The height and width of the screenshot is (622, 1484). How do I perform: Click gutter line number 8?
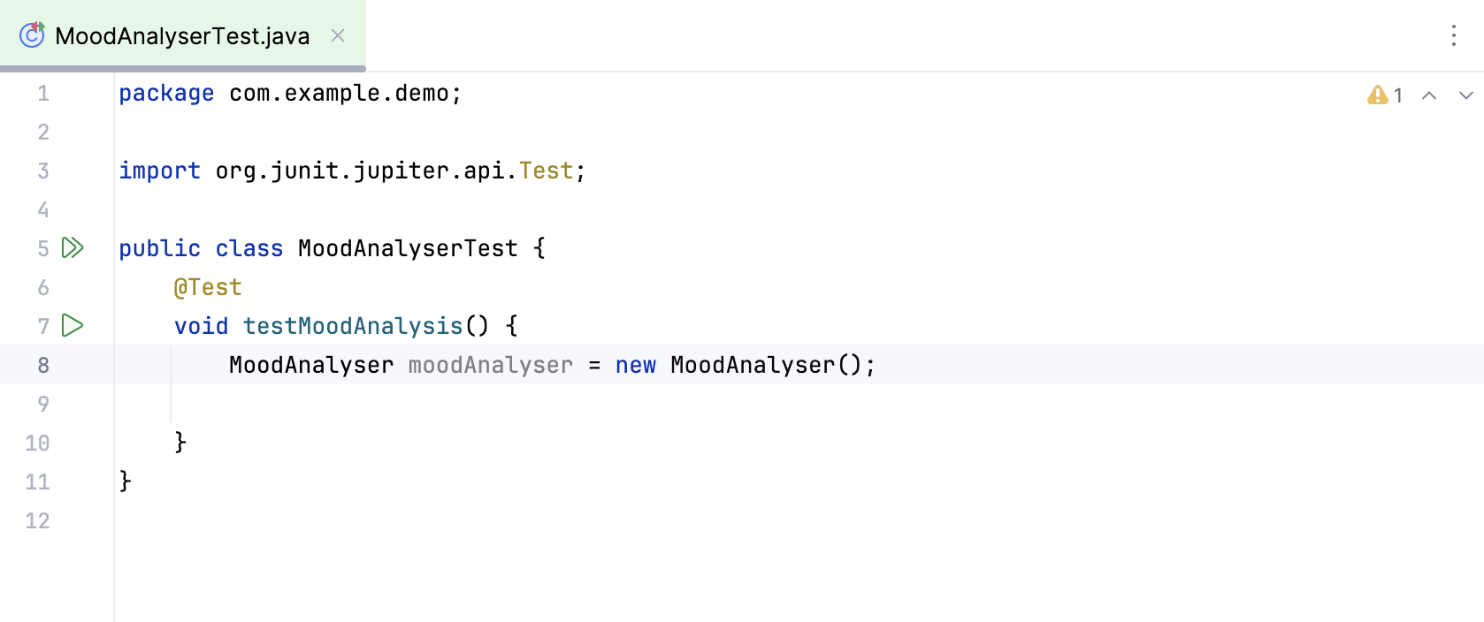tap(43, 365)
